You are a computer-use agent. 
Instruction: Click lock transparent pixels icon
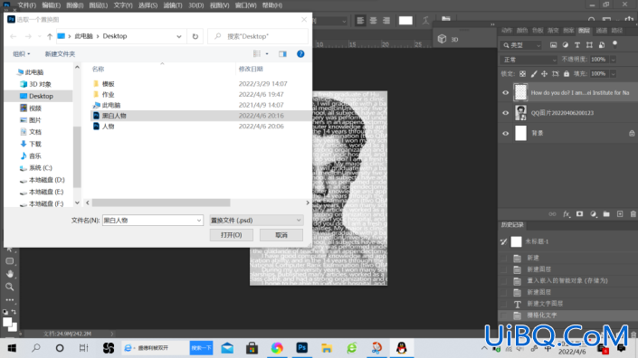pos(522,74)
